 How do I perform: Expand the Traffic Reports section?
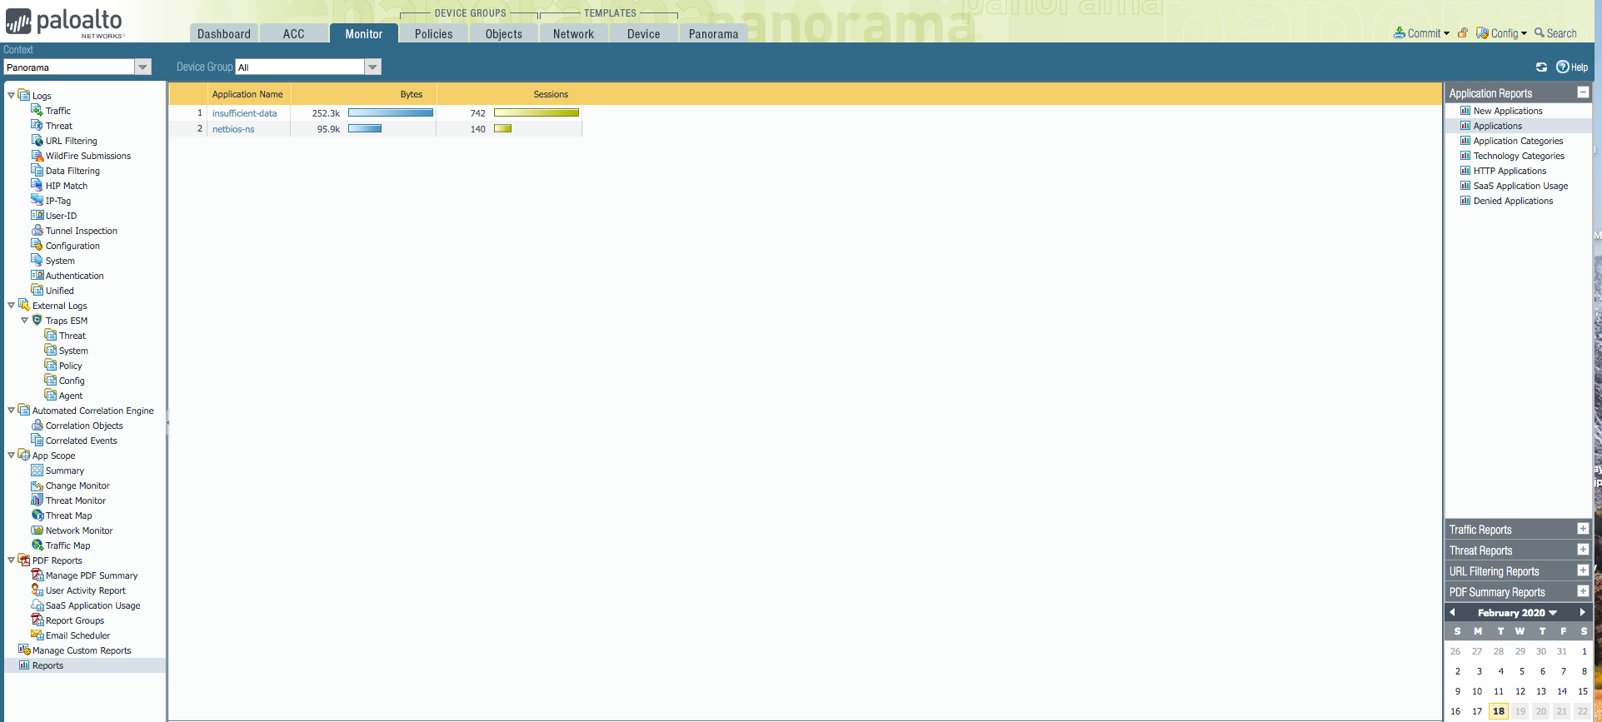[x=1583, y=529]
